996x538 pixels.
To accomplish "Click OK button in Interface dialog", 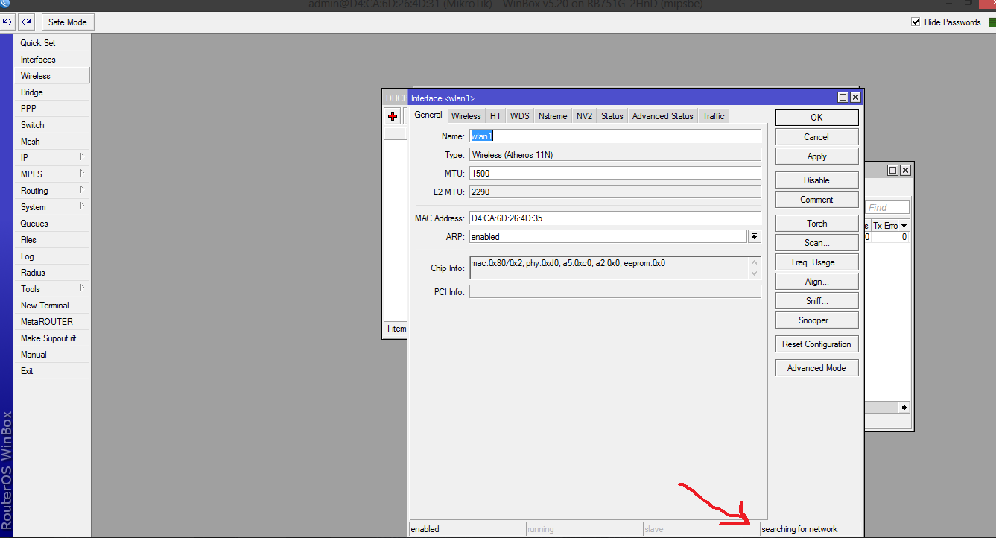I will click(816, 118).
